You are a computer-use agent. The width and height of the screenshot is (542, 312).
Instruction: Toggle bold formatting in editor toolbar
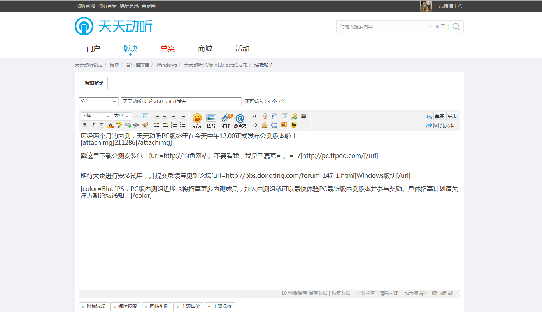[x=85, y=125]
